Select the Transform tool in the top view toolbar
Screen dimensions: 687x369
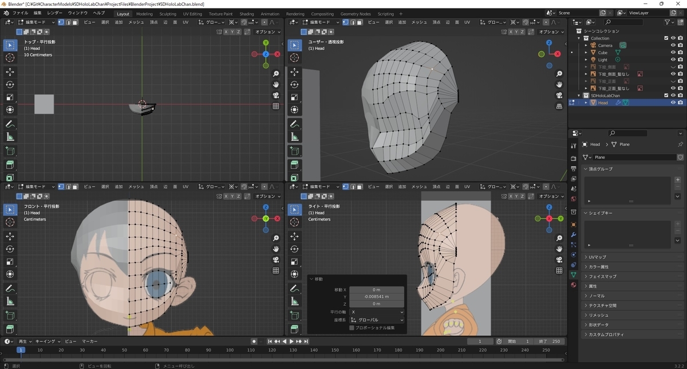pyautogui.click(x=10, y=109)
